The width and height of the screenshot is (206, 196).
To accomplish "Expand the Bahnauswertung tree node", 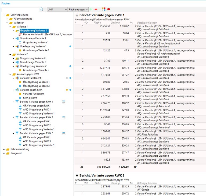I will 4,149.
